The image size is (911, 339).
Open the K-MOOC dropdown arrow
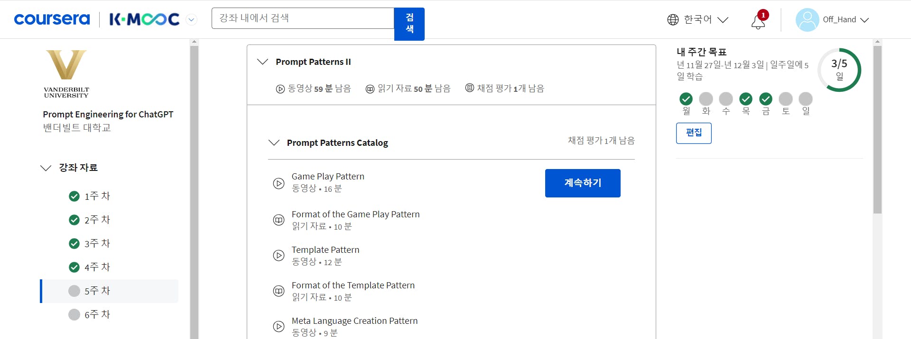pos(191,20)
